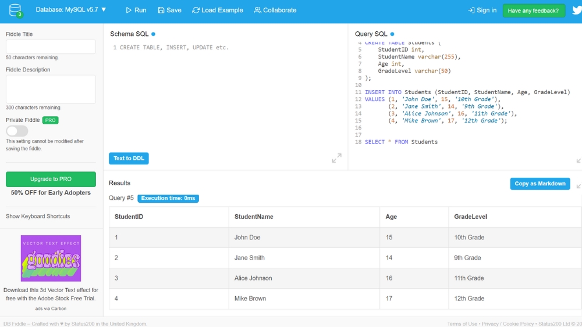
Task: Open the Twitter bird icon
Action: click(x=577, y=10)
